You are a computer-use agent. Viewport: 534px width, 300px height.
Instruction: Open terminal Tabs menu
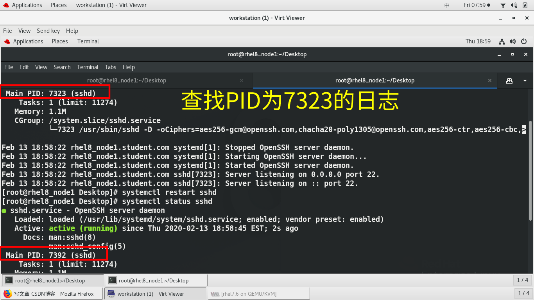(111, 67)
